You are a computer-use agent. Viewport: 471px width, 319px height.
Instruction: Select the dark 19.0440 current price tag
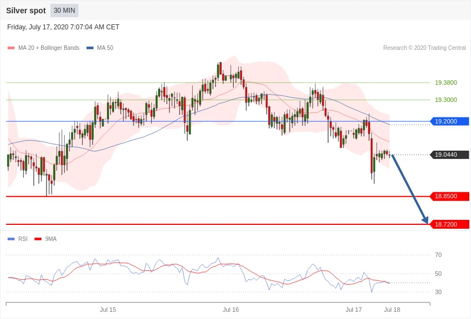coord(449,155)
